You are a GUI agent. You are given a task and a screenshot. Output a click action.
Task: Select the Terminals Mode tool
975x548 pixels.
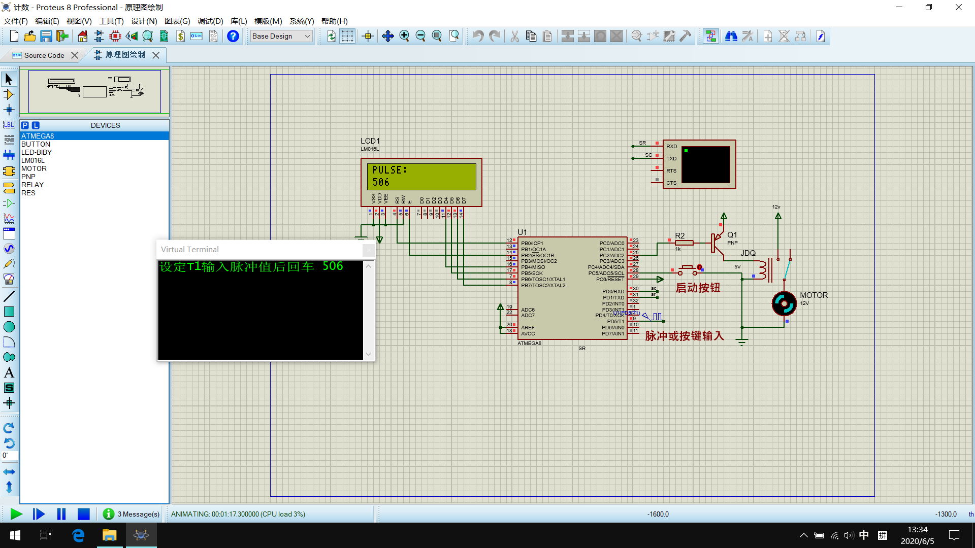point(9,188)
